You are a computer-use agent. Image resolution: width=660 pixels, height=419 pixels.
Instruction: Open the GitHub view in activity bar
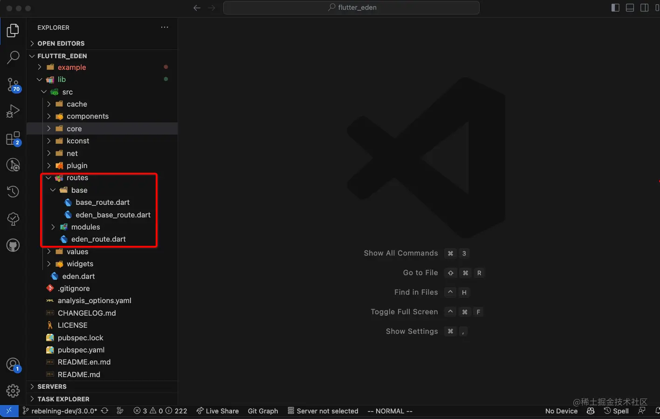(13, 245)
